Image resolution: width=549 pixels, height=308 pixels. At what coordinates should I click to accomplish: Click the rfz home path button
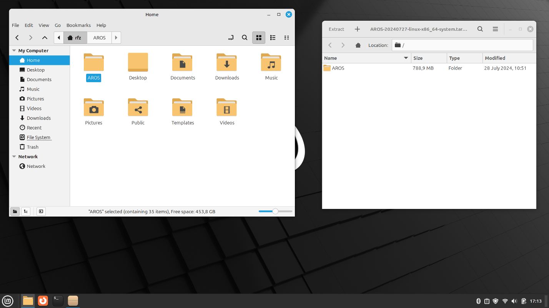point(75,38)
